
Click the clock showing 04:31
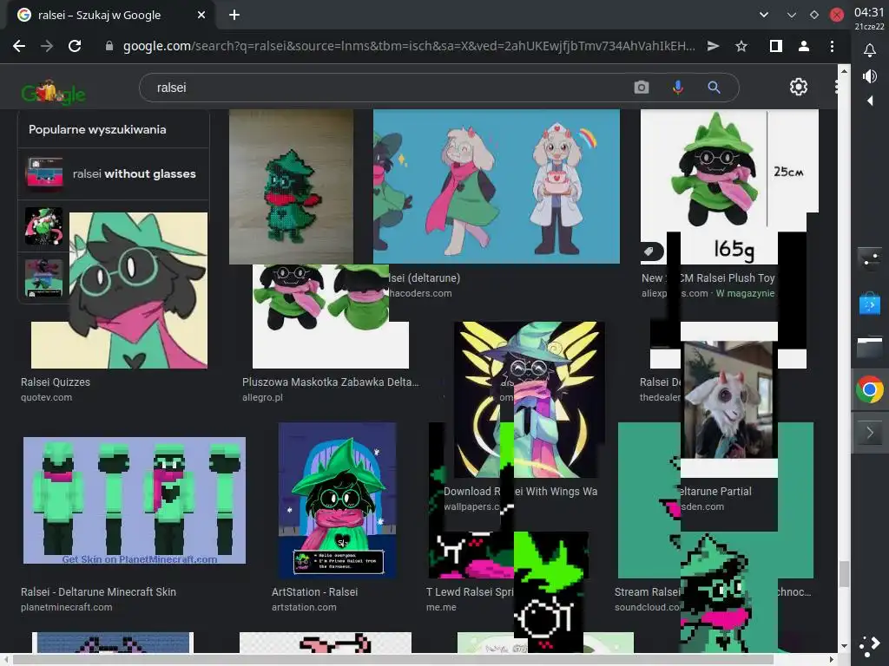point(869,12)
